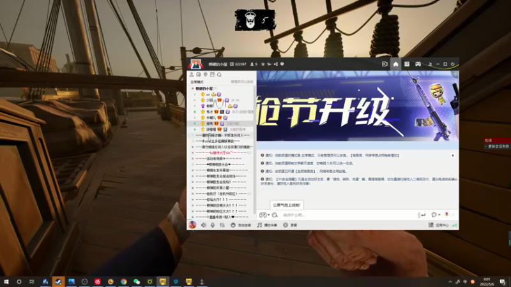Click the 自由发言 free speech button
This screenshot has width=511, height=287.
coord(241,225)
